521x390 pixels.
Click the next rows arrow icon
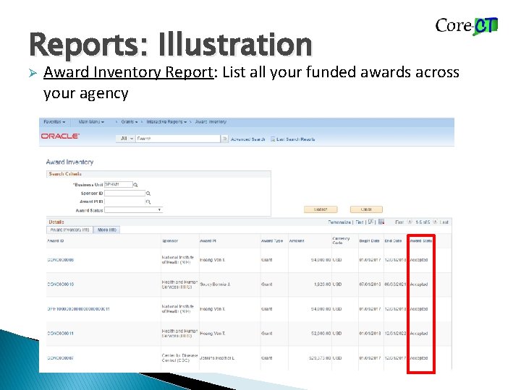435,222
